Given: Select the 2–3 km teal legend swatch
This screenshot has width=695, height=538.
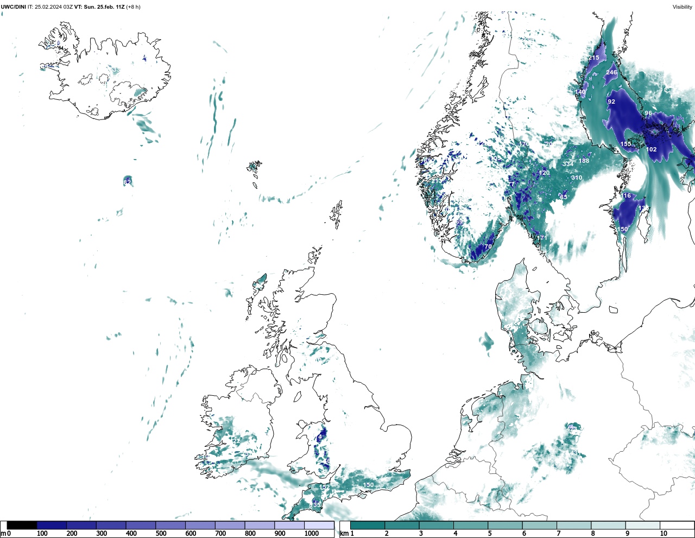Looking at the screenshot, I should 402,526.
